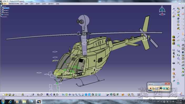185x104 pixels.
Task: Click the Isometric View cube icon
Action: coord(89,95)
